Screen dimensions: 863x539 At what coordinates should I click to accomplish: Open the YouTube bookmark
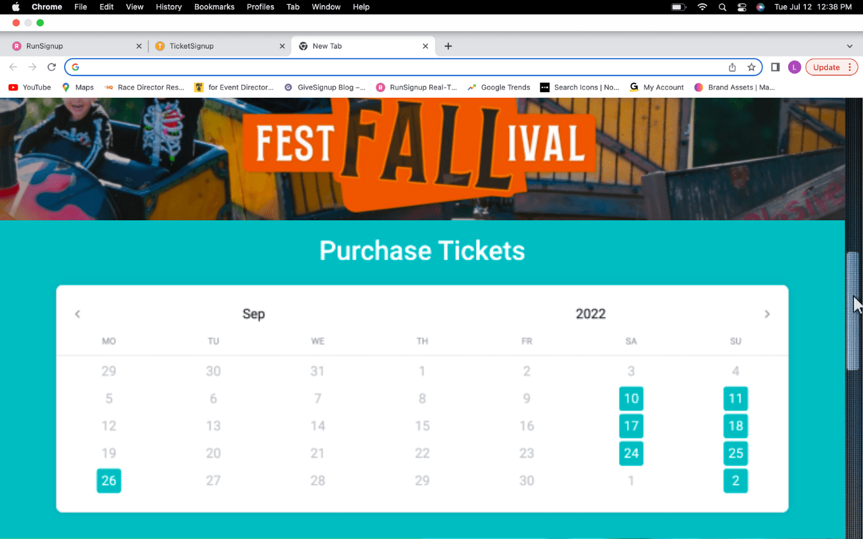[29, 87]
